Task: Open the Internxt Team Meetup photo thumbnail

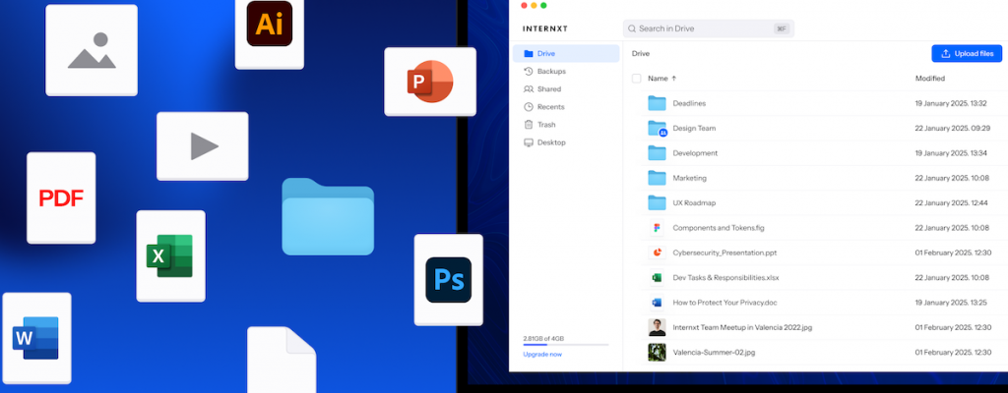Action: [657, 327]
